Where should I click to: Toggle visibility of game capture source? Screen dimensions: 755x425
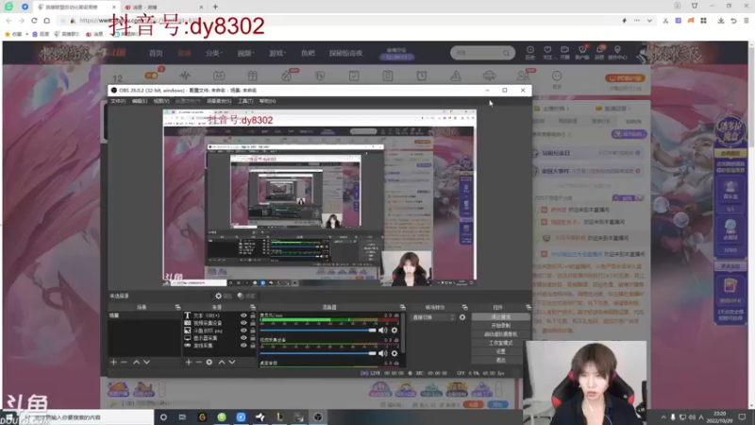(243, 346)
